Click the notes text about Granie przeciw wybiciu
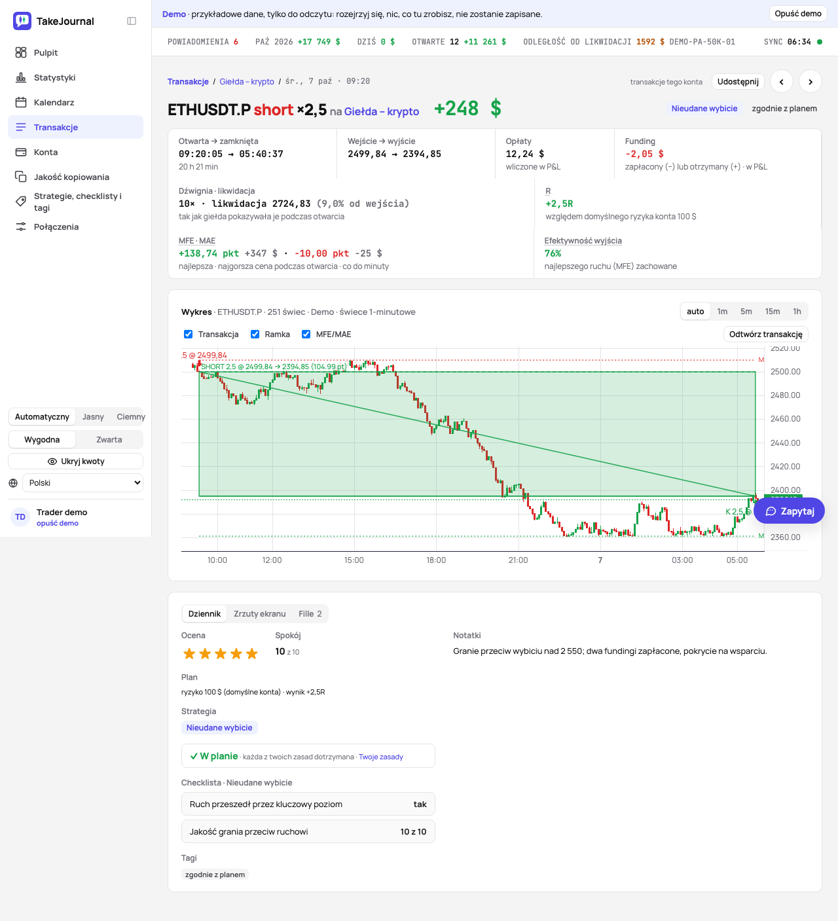The image size is (838, 921). [x=610, y=651]
